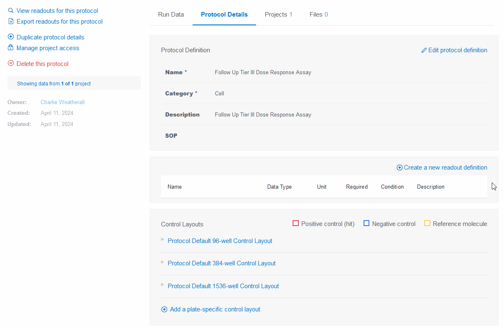This screenshot has width=503, height=328.
Task: Open Protocol Default 96-well Control Layout link
Action: (220, 241)
